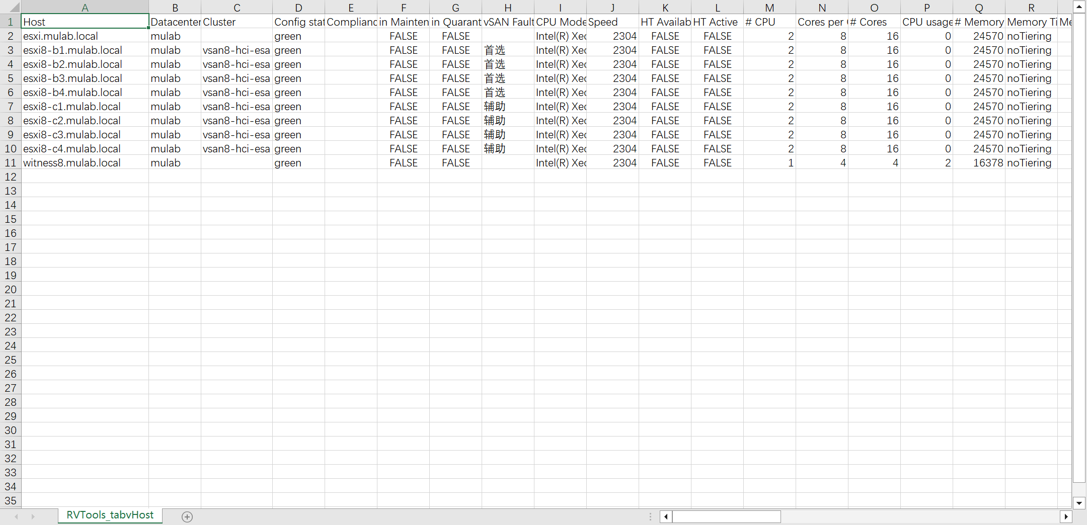1087x525 pixels.
Task: Open the RVTools_tabvHost sheet tab
Action: [110, 515]
